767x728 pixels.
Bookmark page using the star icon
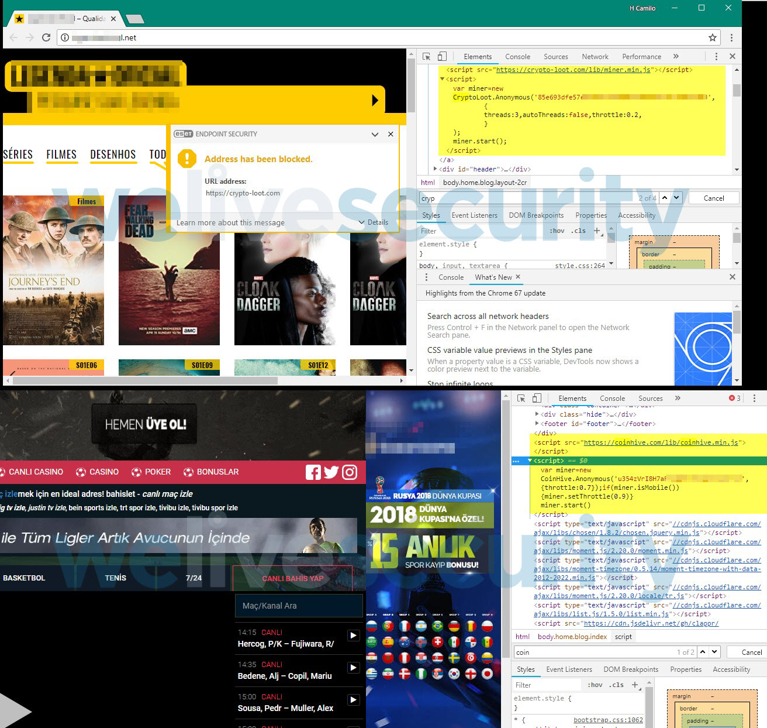pyautogui.click(x=713, y=37)
